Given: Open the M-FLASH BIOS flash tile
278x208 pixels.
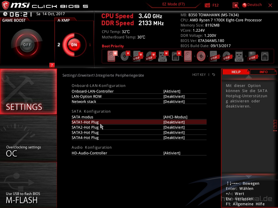Looking at the screenshot, I should point(28,185).
